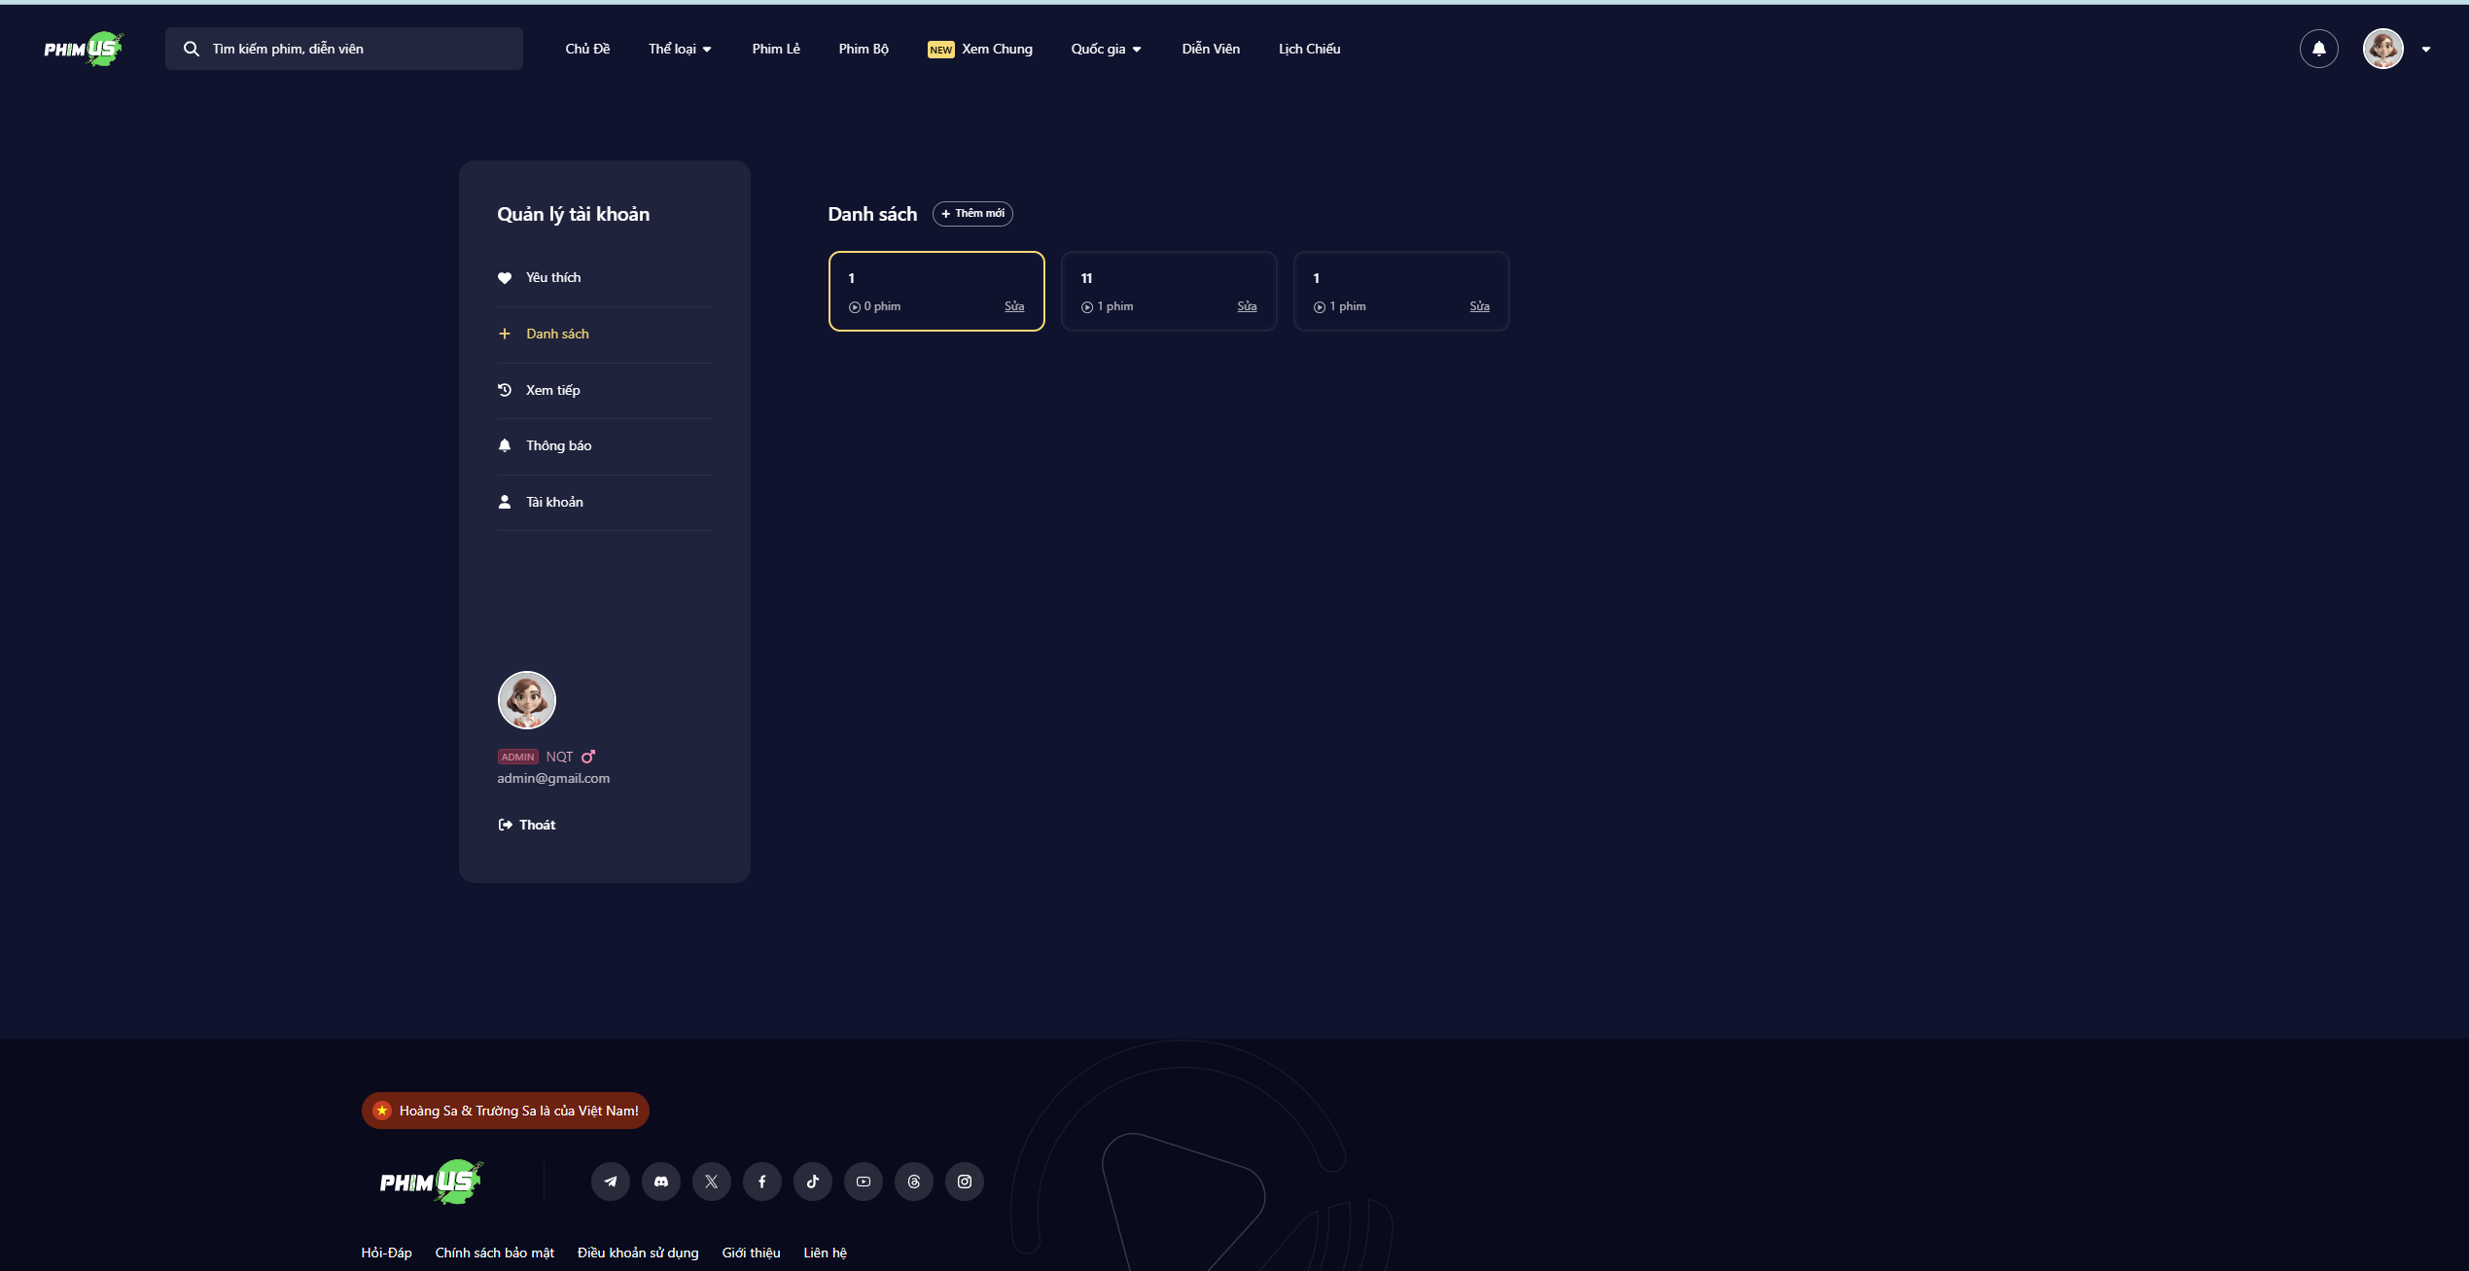Click the X (Twitter) footer icon
The image size is (2469, 1271).
712,1182
